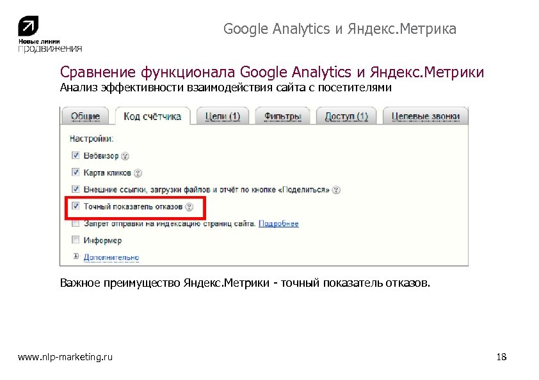Enable the Информер checkbox
This screenshot has width=539, height=380.
click(x=76, y=240)
